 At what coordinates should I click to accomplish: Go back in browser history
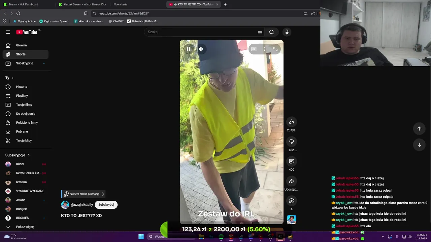5,13
